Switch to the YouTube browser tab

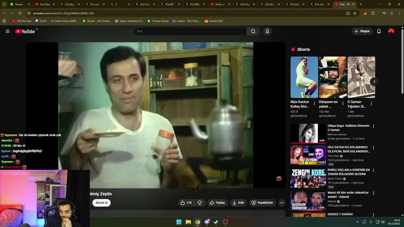(45, 4)
